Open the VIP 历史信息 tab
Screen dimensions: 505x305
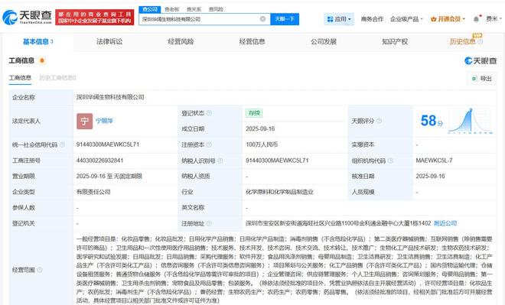coord(462,41)
